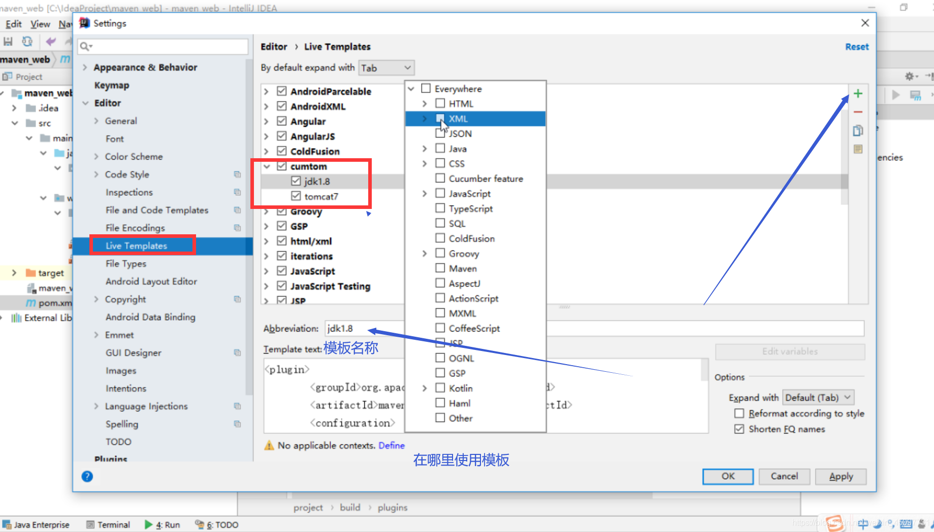Collapse the cumtom template group
The image size is (934, 532).
pyautogui.click(x=267, y=166)
